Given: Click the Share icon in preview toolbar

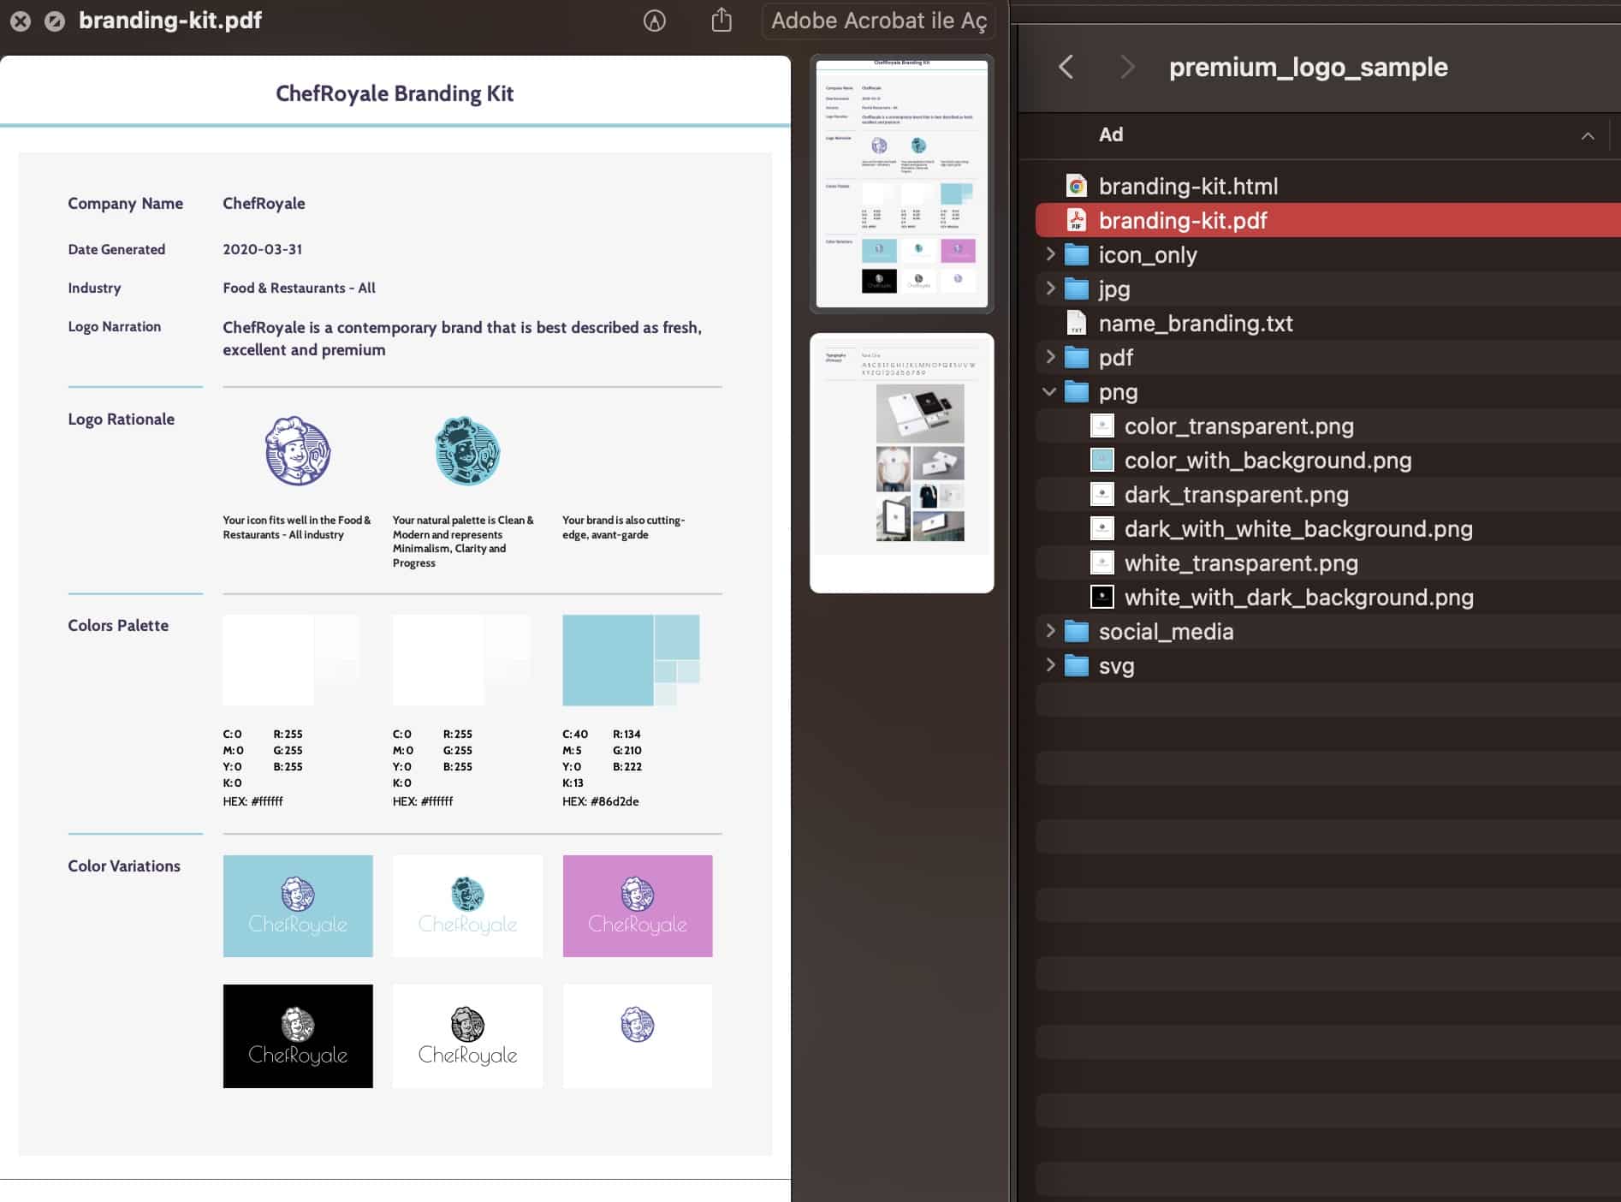Looking at the screenshot, I should click(x=721, y=20).
